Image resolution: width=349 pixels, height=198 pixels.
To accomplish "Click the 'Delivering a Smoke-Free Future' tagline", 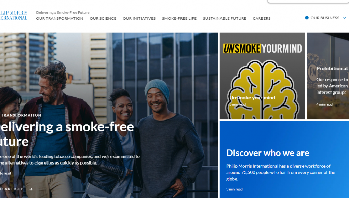I will pyautogui.click(x=63, y=12).
